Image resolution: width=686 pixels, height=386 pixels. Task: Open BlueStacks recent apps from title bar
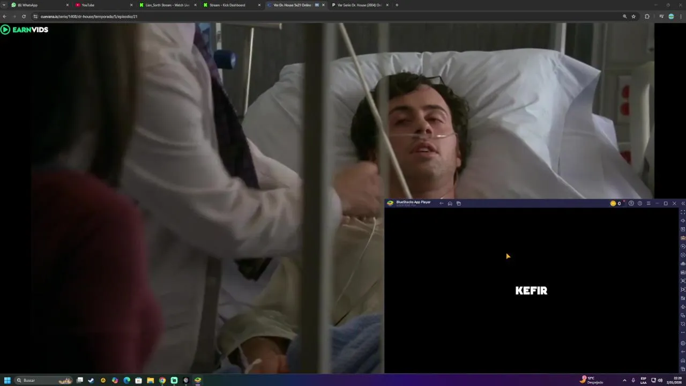458,203
